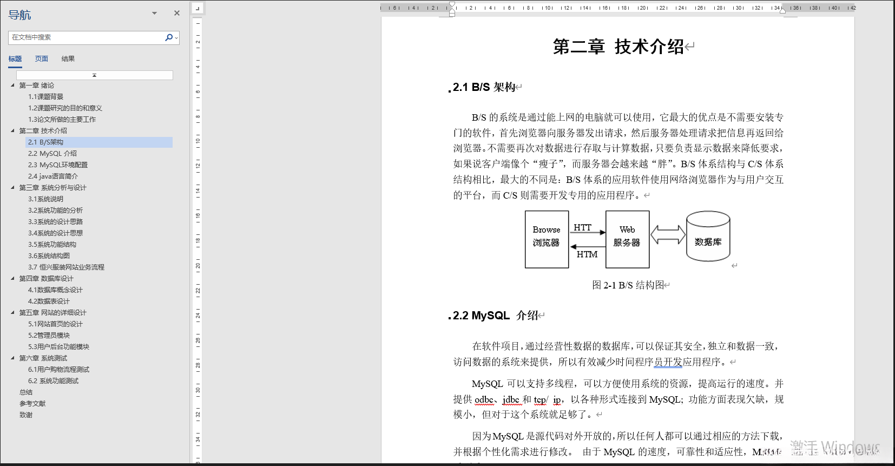
Task: Go to heading 3.3系统的设计思路
Action: [x=55, y=222]
